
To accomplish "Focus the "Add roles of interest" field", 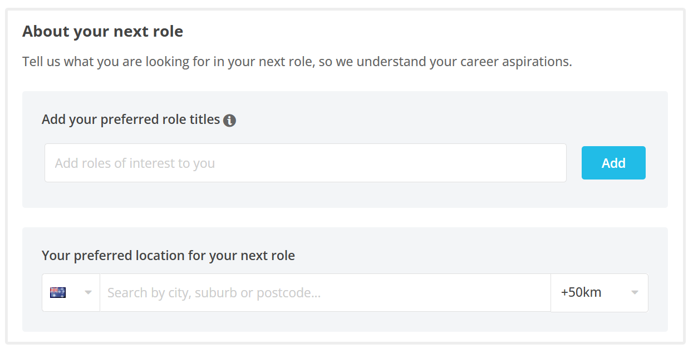I will coord(305,163).
